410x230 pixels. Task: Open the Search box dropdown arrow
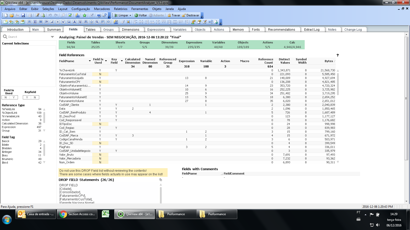point(52,37)
